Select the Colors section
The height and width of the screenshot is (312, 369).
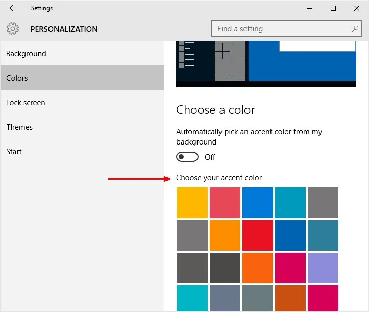tap(82, 78)
